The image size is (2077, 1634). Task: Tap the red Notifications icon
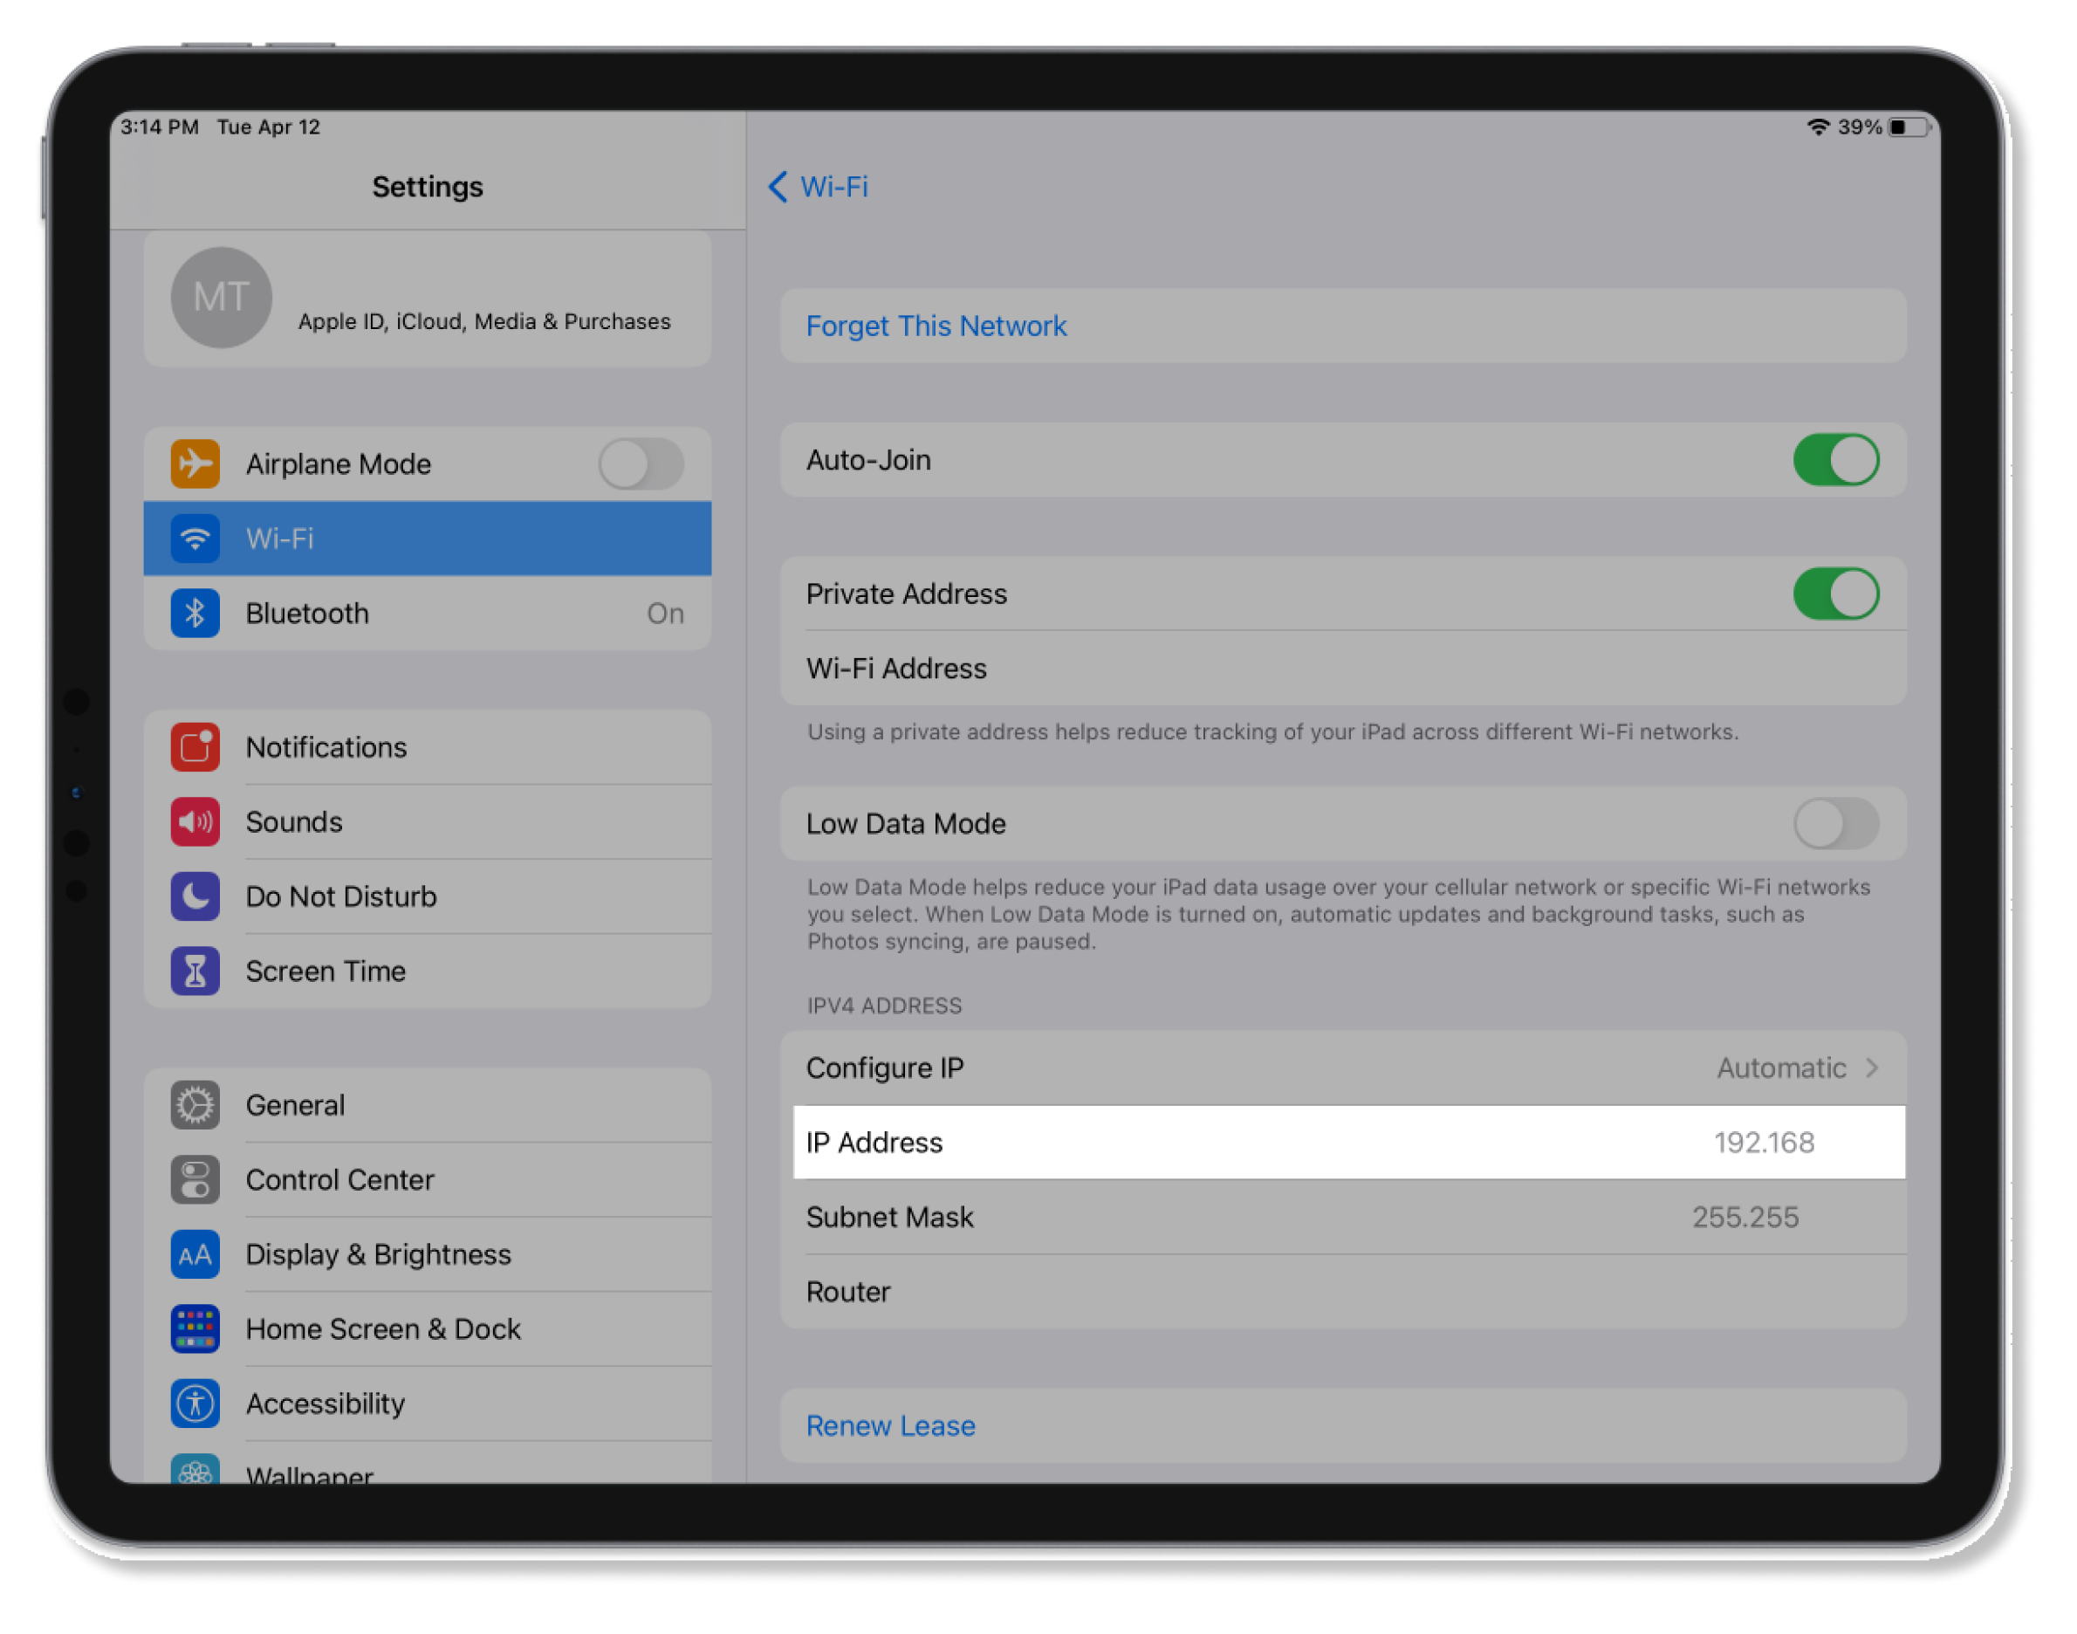(x=195, y=747)
